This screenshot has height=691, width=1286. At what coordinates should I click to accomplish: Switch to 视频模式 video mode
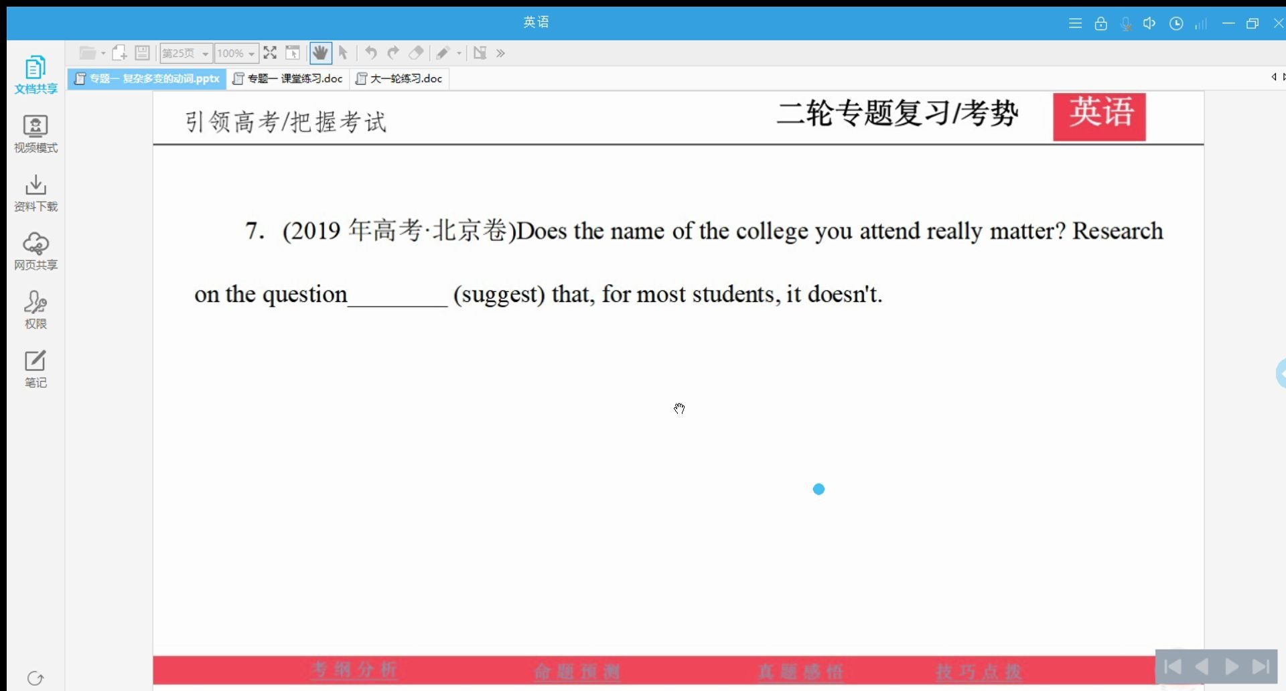pyautogui.click(x=35, y=134)
